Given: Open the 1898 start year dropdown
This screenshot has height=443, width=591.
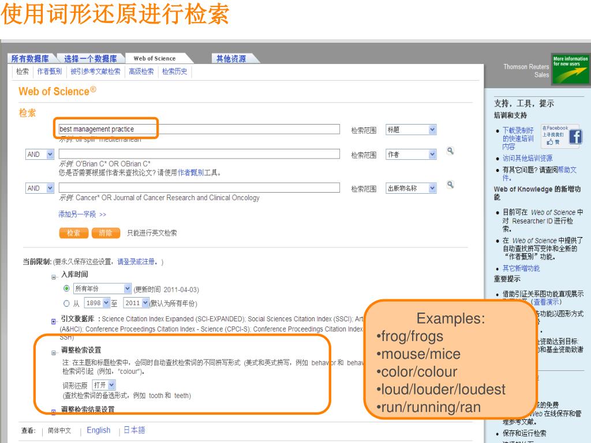Looking at the screenshot, I should [97, 303].
